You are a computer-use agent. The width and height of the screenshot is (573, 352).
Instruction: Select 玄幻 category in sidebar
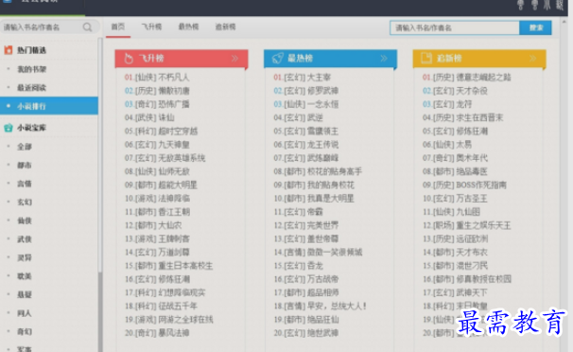(25, 202)
